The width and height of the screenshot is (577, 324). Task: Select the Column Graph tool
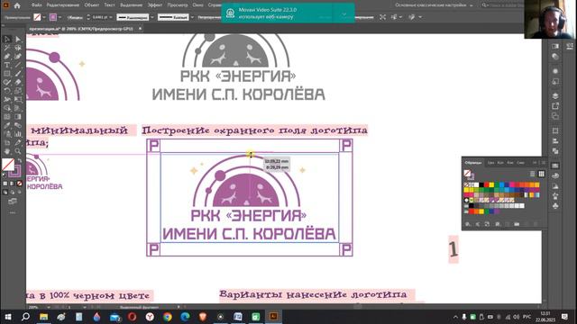click(18, 134)
